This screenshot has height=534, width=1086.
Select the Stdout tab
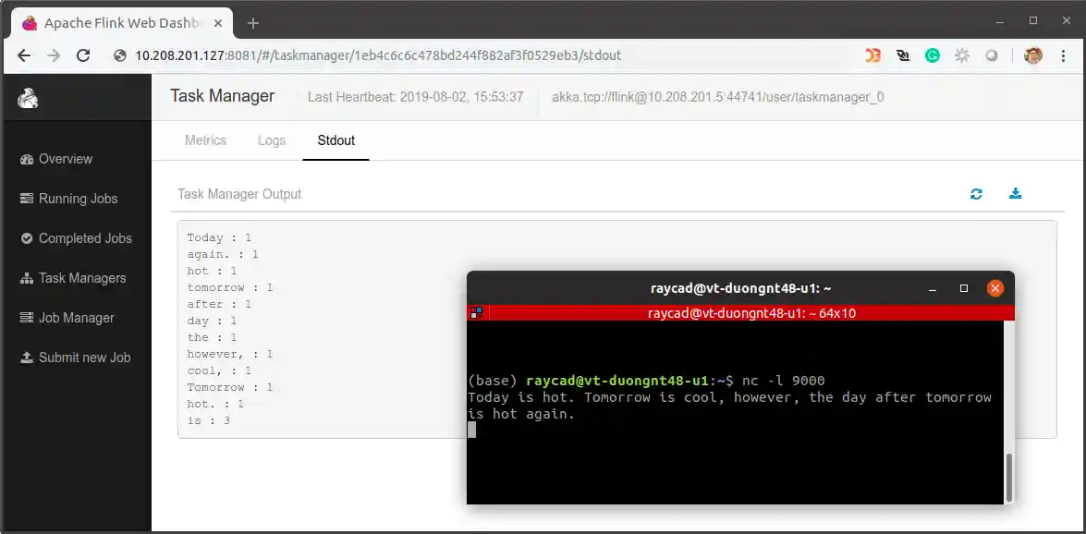click(336, 140)
